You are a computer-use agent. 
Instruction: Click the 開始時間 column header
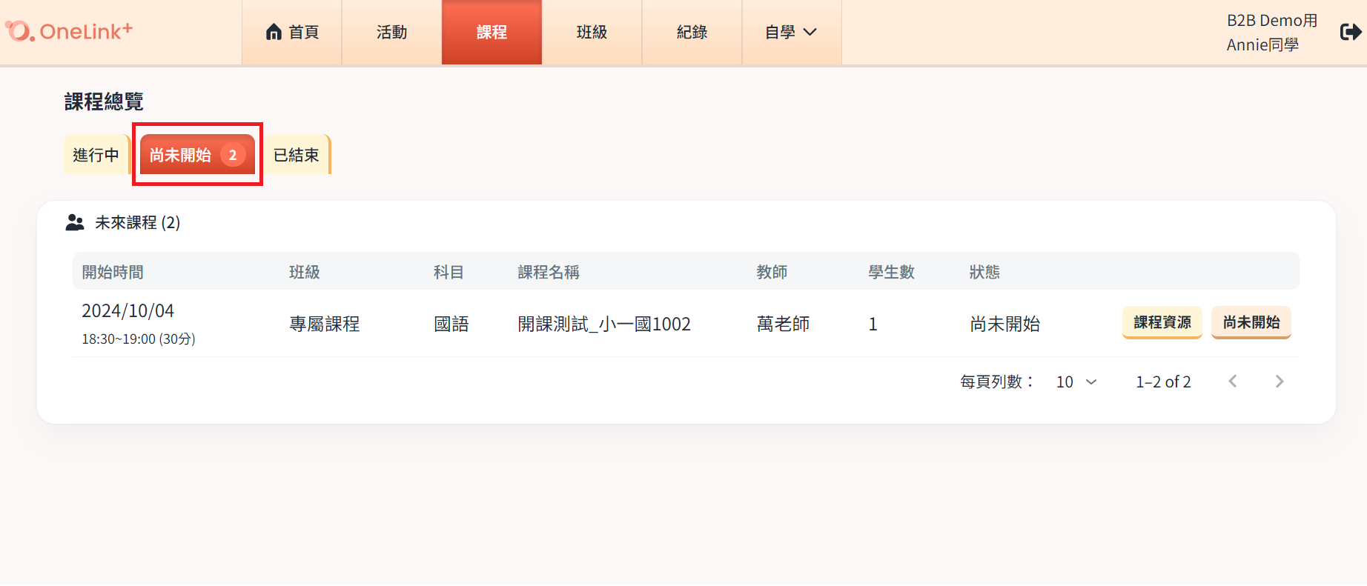coord(113,272)
